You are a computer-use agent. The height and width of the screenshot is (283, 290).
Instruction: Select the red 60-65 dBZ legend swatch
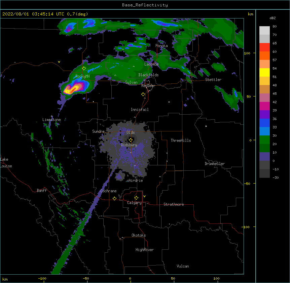point(264,47)
